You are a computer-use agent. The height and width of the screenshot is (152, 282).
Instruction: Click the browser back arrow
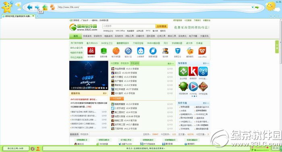pos(29,7)
